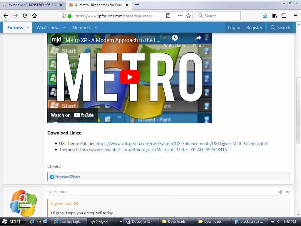Open the deviantart Microsoft-Metro-XP link
The image size is (301, 226).
coord(151,150)
